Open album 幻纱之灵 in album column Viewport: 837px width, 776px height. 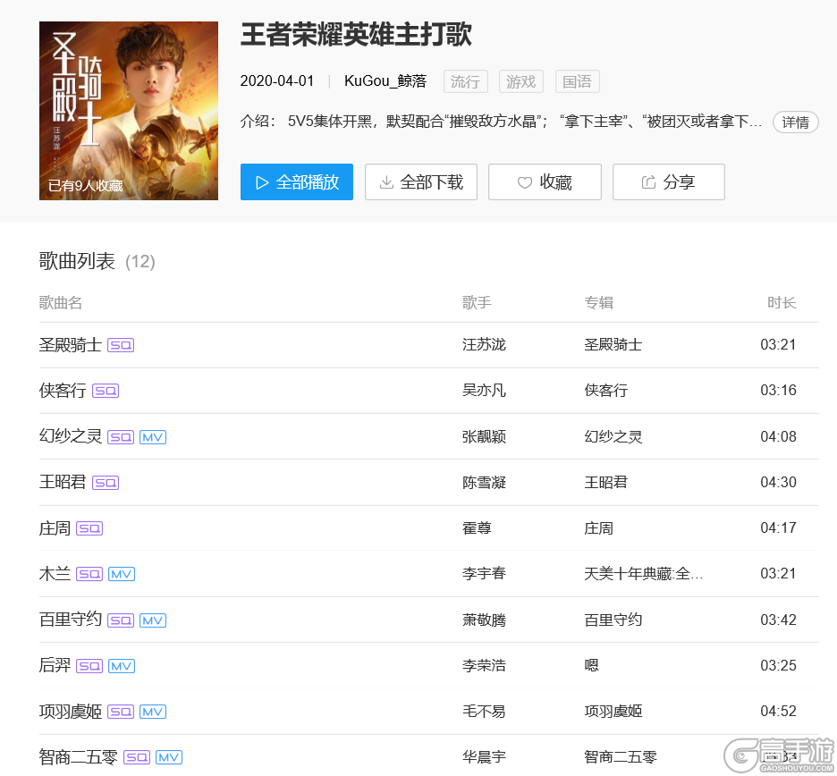coord(613,436)
